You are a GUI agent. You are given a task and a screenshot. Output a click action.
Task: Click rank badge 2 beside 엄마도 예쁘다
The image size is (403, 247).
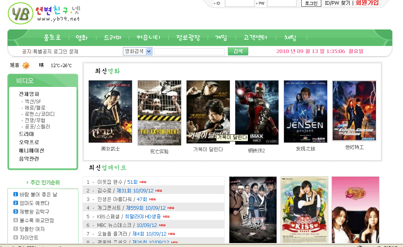tap(16, 203)
